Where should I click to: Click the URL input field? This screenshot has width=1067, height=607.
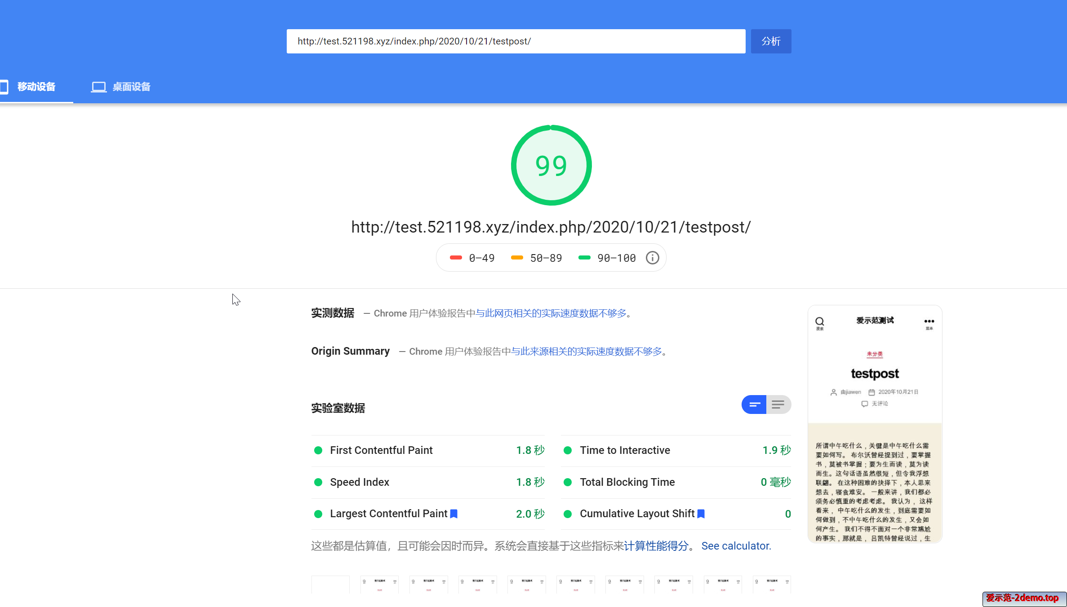(x=516, y=41)
